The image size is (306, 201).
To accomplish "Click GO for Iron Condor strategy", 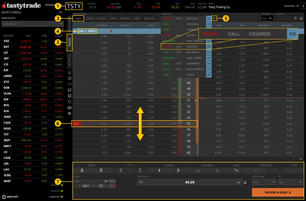I will (209, 41).
